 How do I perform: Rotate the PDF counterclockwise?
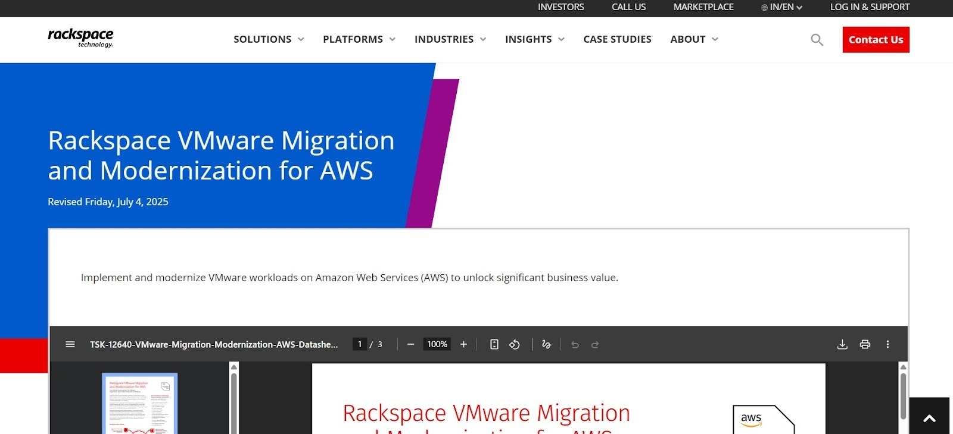coord(515,344)
